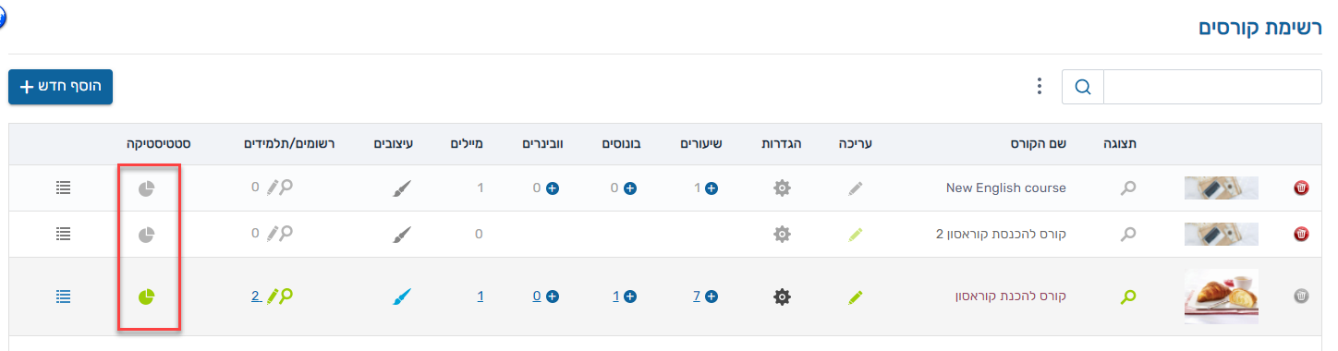Add a webinar to New English course via plus icon
Screen dimensions: 1338x351
click(553, 188)
